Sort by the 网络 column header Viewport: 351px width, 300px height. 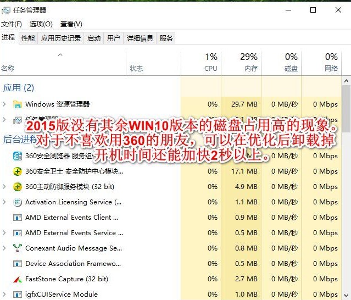pyautogui.click(x=321, y=63)
